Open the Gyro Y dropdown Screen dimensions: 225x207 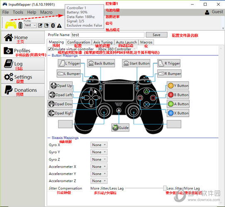(x=99, y=152)
